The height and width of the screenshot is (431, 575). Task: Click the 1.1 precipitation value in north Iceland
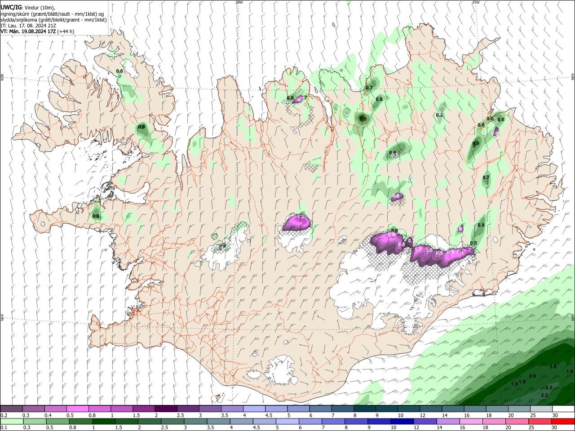coord(363,119)
